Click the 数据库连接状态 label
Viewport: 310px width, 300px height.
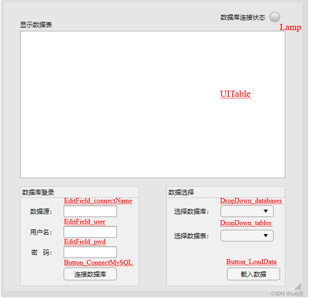pyautogui.click(x=243, y=17)
